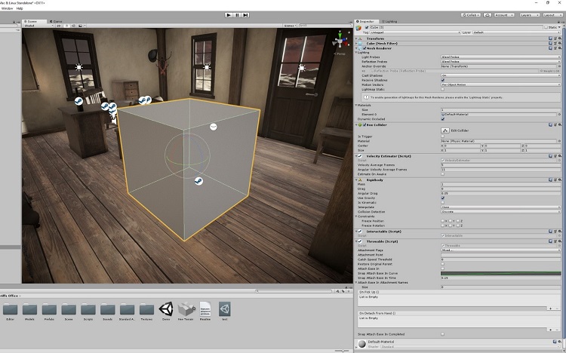Open the Motion Vectors dropdown

(500, 84)
